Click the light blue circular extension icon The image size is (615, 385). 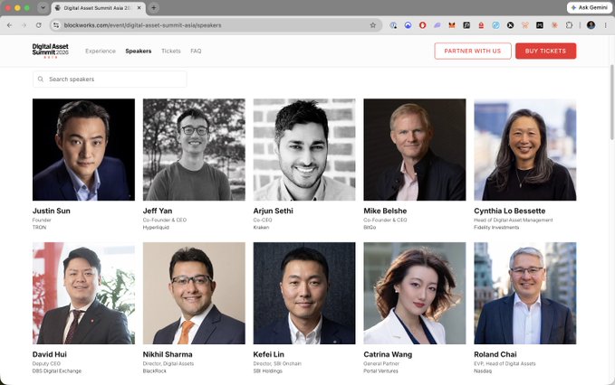(495, 25)
